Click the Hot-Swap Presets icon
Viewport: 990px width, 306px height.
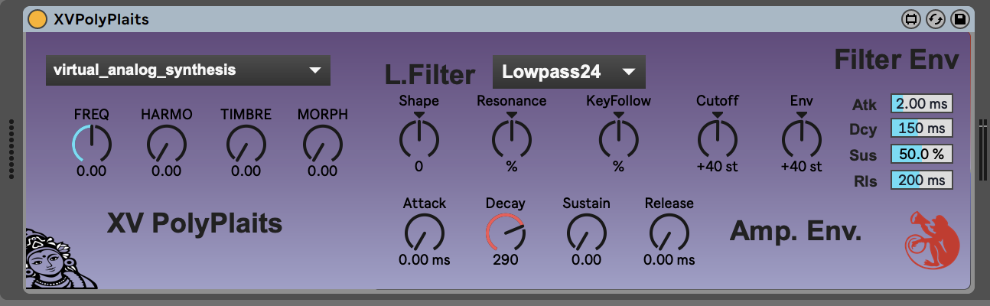(935, 19)
